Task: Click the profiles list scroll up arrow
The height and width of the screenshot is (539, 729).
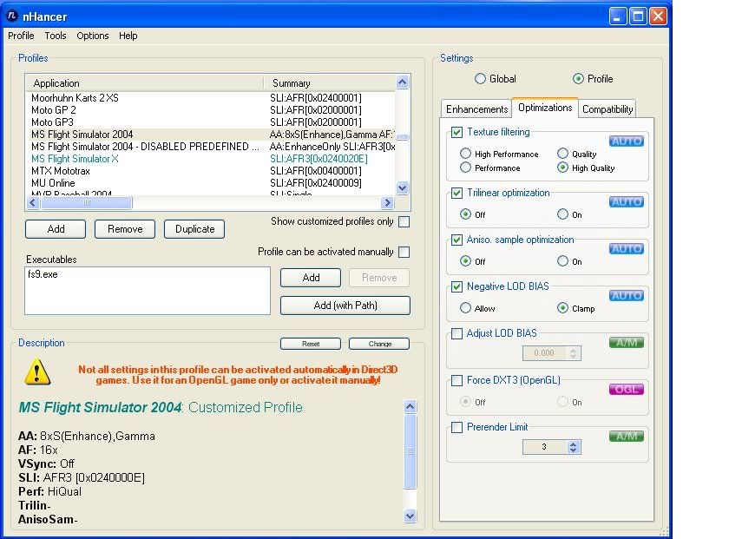Action: [403, 82]
